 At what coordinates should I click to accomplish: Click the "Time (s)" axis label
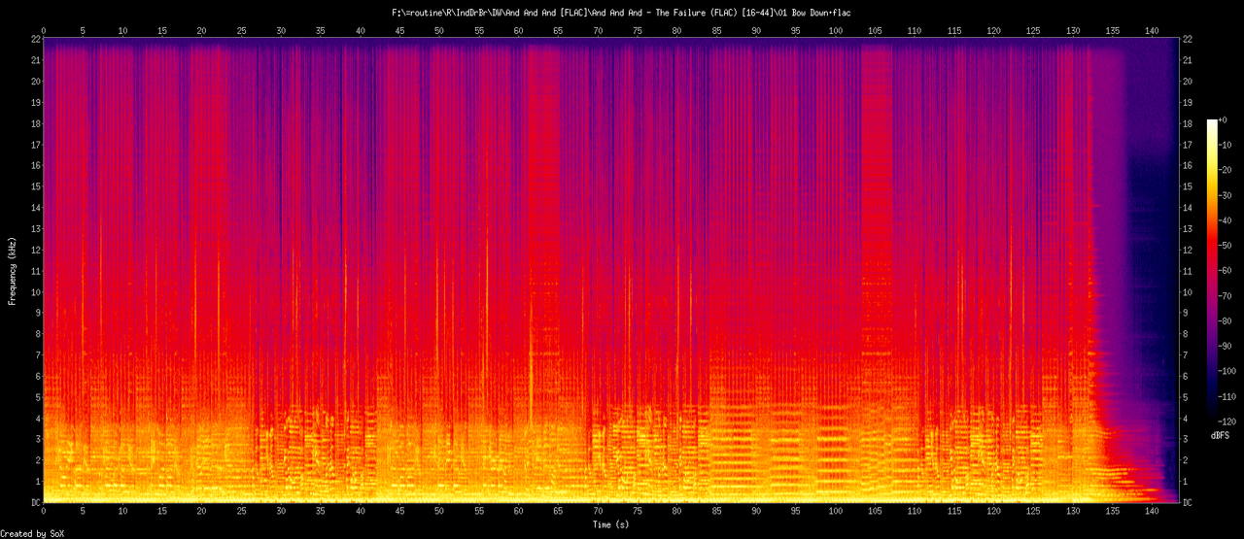point(612,524)
